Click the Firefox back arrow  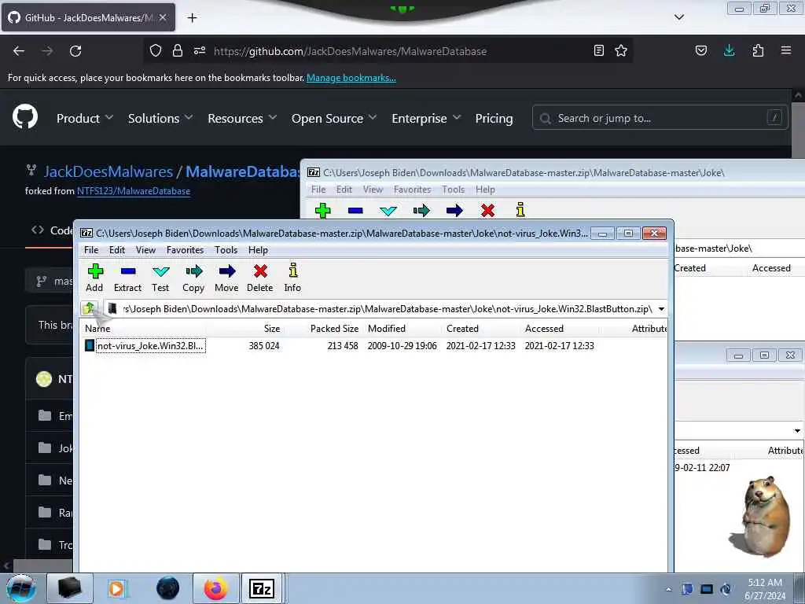point(19,51)
